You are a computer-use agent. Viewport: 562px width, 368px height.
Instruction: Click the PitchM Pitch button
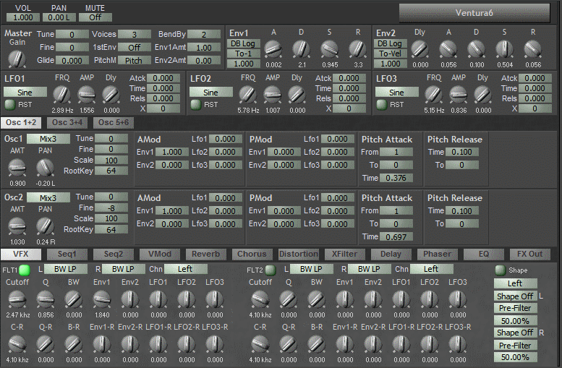point(135,61)
